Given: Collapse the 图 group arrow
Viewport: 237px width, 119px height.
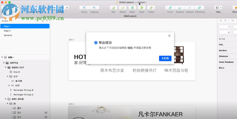Looking at the screenshot, I should [7, 104].
